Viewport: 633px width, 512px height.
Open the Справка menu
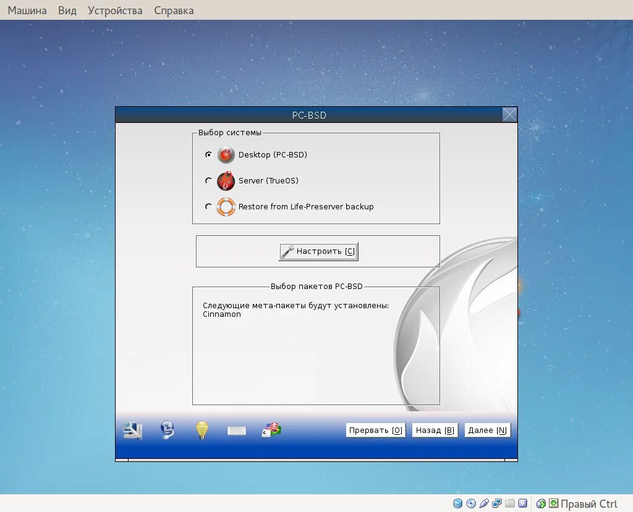(174, 10)
